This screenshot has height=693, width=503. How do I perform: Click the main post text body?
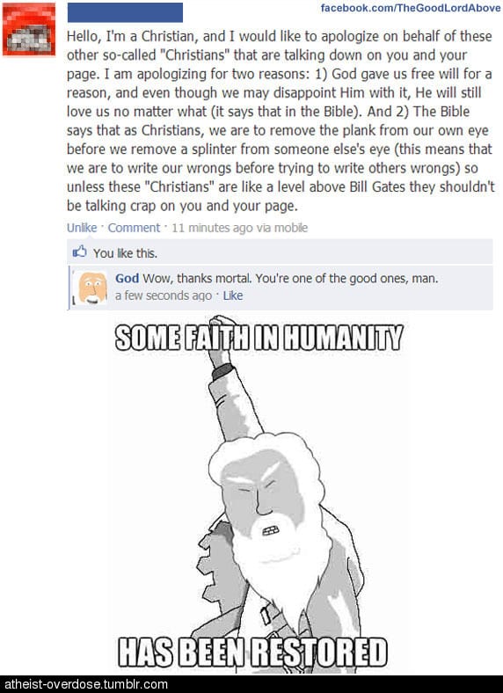pos(281,120)
